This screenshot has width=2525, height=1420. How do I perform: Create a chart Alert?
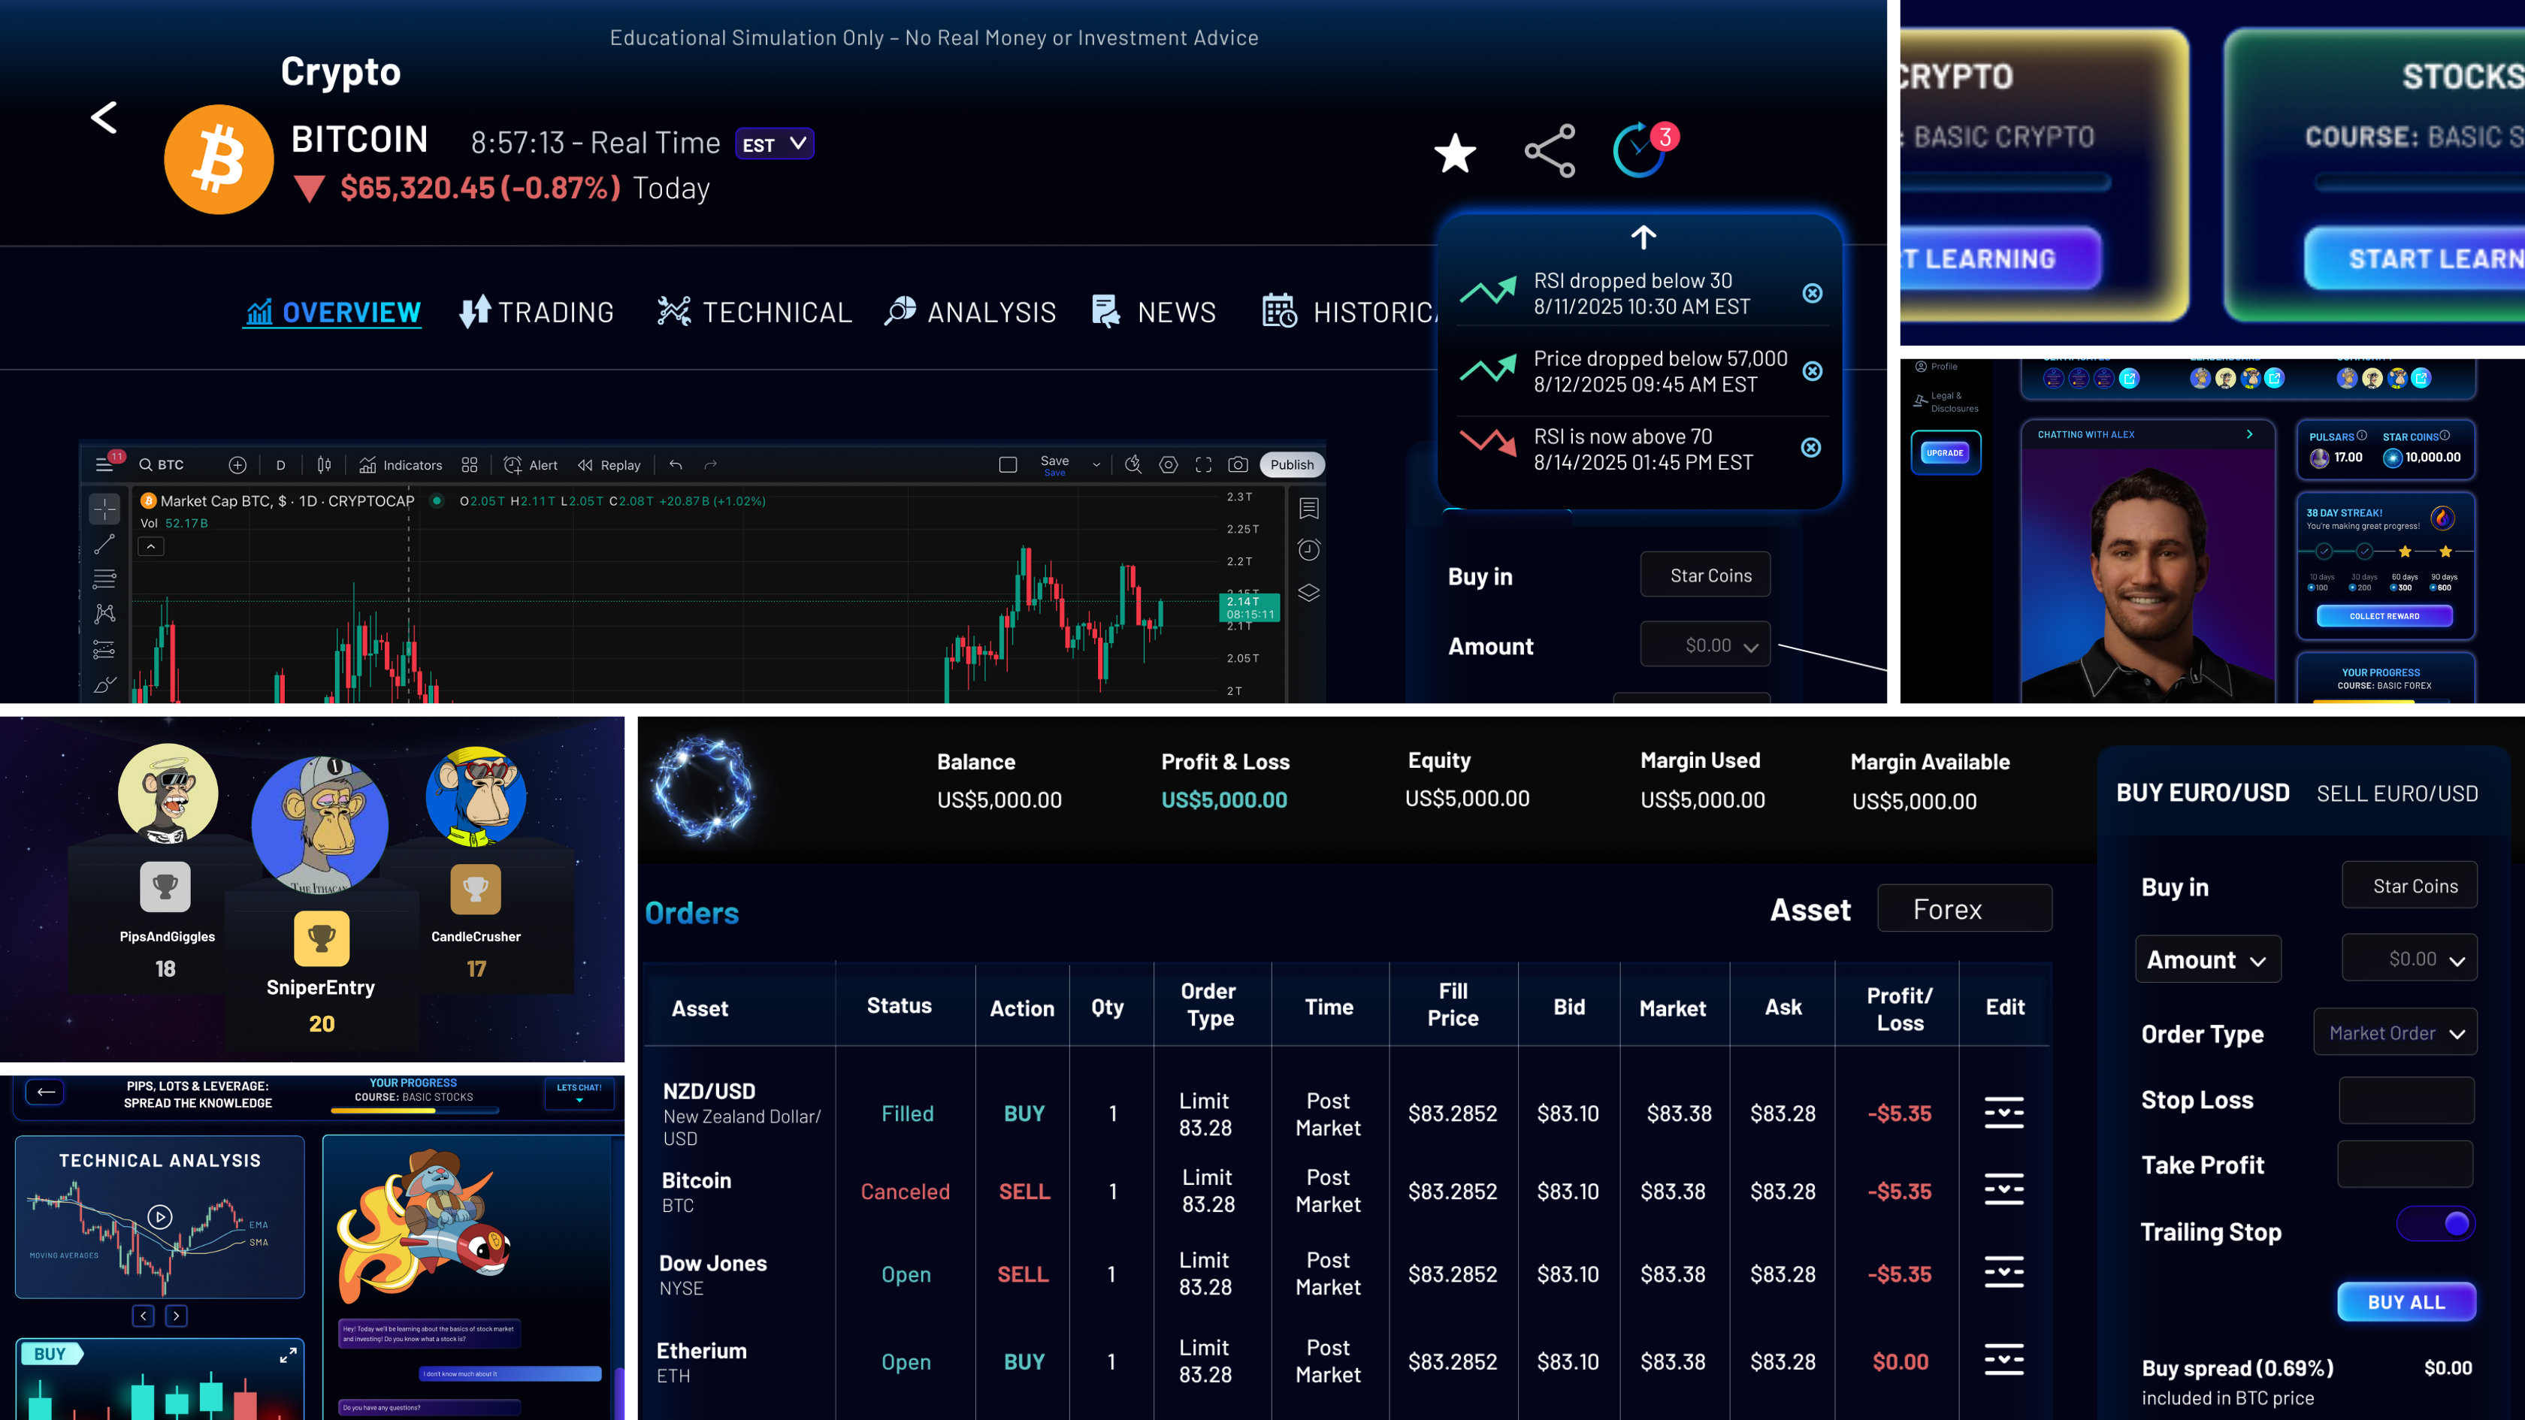pos(531,464)
